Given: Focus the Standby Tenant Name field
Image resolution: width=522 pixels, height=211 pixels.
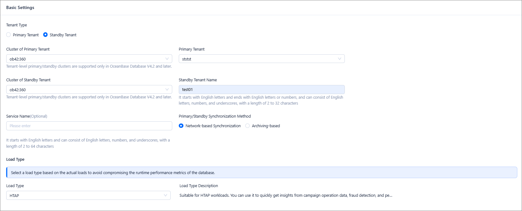Looking at the screenshot, I should [x=261, y=89].
